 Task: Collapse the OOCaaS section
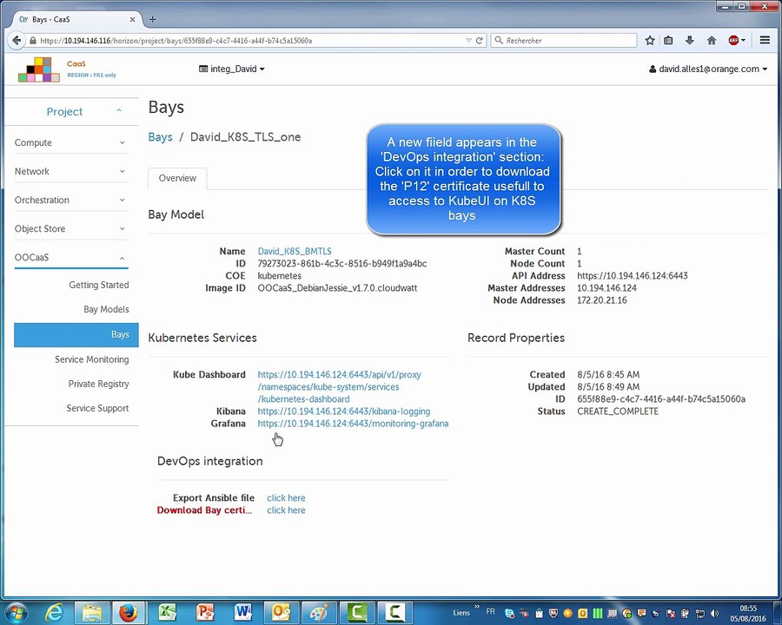[x=71, y=257]
